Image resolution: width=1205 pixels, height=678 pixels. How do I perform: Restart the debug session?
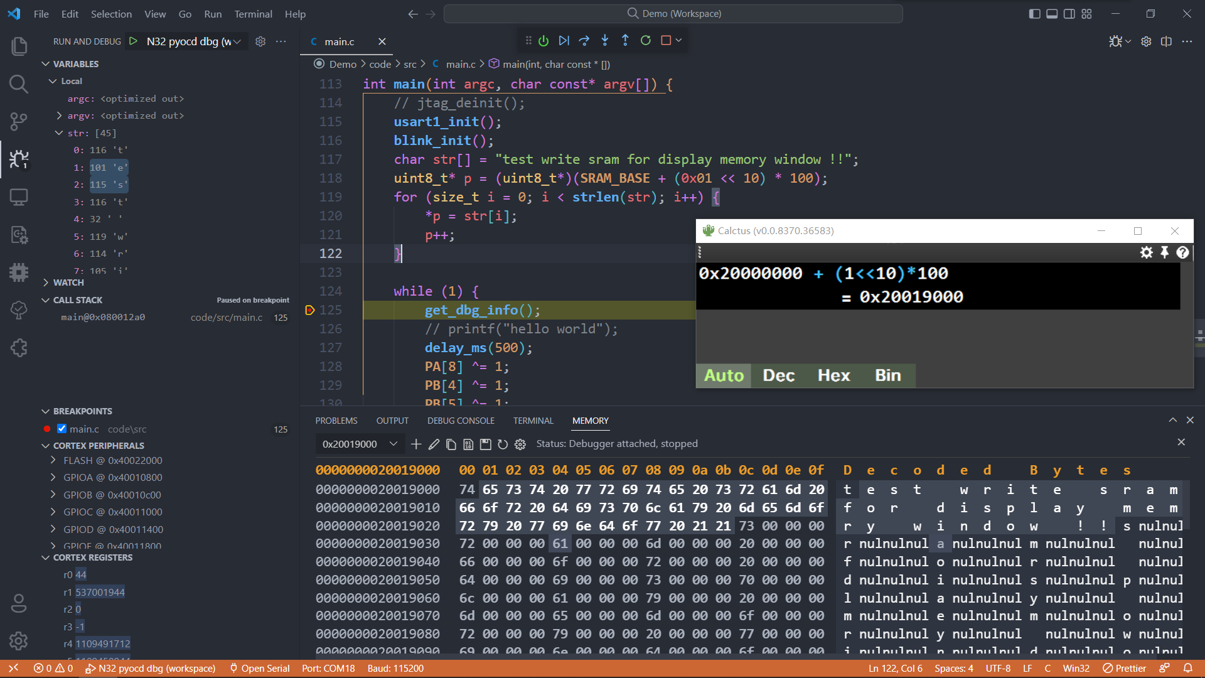(x=645, y=41)
